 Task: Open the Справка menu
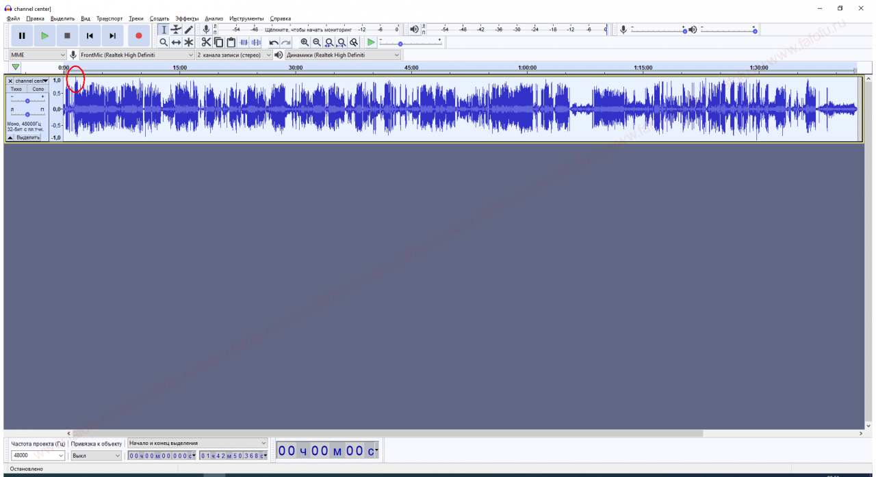point(280,18)
